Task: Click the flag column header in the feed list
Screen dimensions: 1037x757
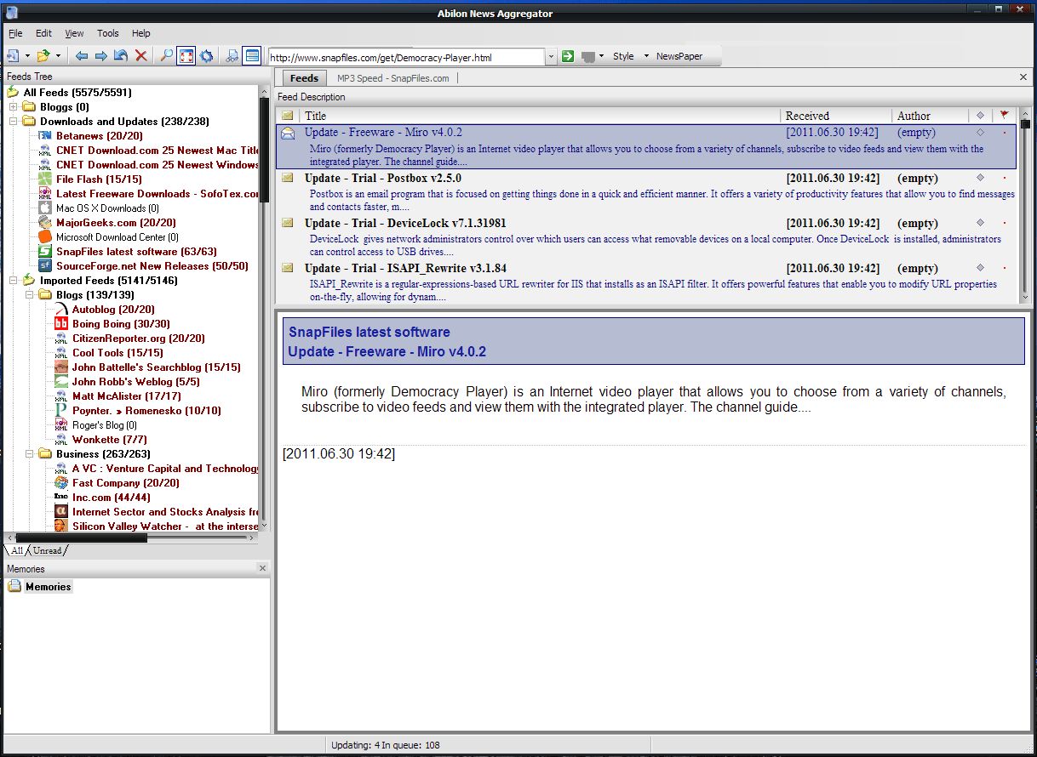Action: click(1004, 115)
